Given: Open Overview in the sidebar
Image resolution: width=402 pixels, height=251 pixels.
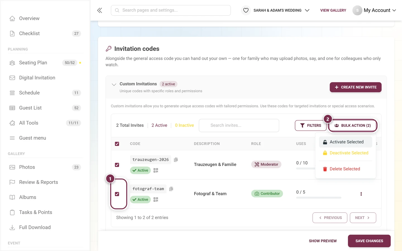Looking at the screenshot, I should coord(45,18).
